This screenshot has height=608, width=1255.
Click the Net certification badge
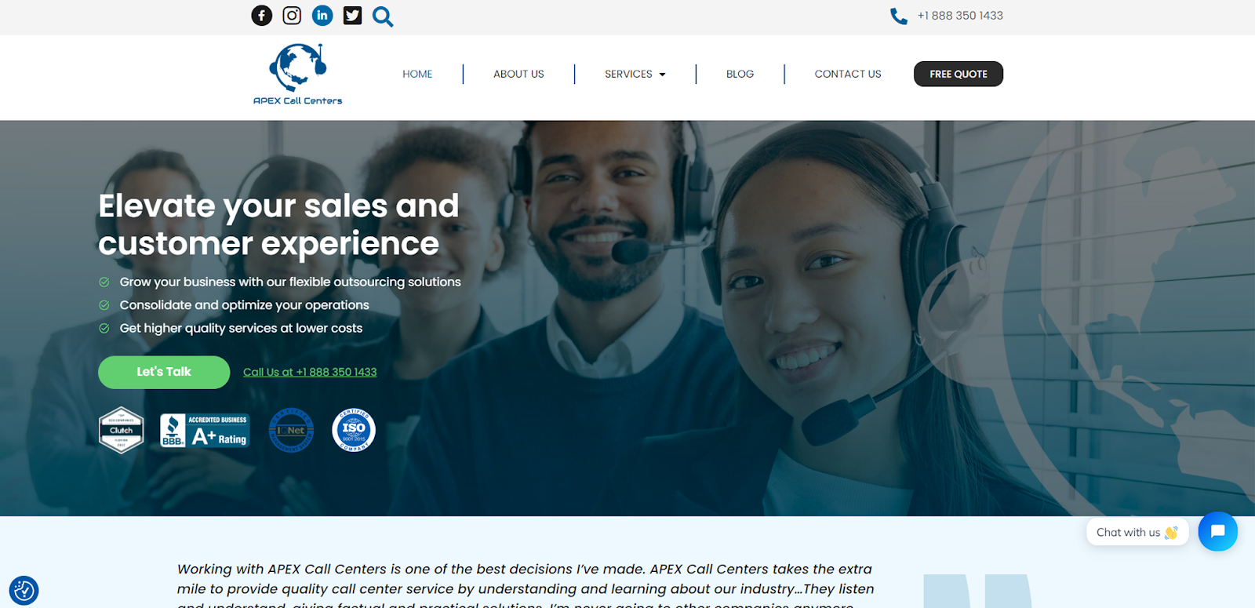click(291, 430)
